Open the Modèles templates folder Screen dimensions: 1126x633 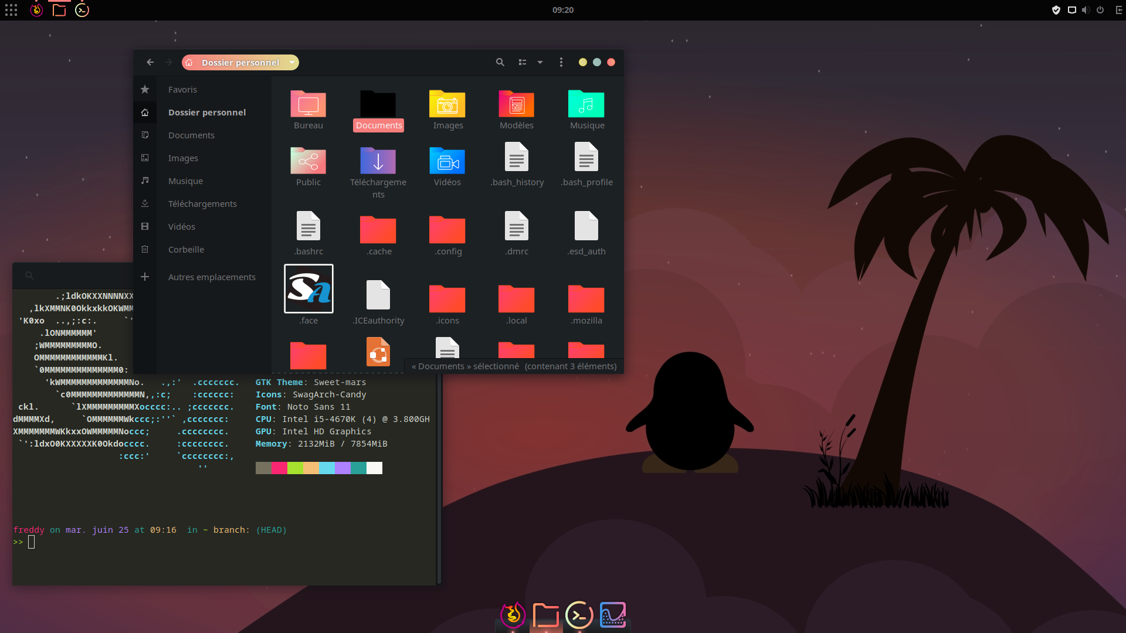[x=517, y=105]
